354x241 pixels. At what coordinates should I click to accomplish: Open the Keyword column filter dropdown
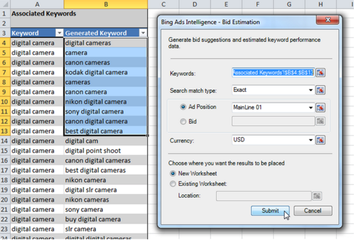pyautogui.click(x=59, y=33)
